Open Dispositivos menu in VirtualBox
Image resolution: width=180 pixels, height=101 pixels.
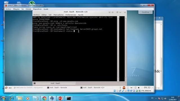point(37,9)
